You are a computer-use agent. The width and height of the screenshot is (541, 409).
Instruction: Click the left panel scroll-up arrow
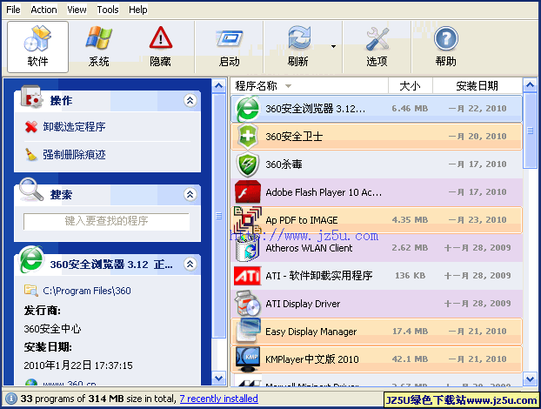pos(218,85)
